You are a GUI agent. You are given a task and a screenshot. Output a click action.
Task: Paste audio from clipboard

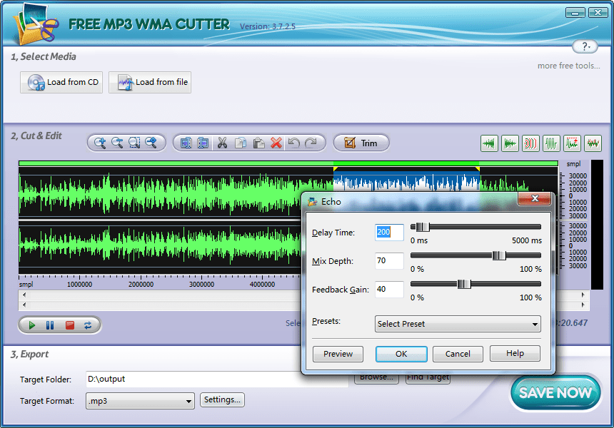tap(259, 143)
